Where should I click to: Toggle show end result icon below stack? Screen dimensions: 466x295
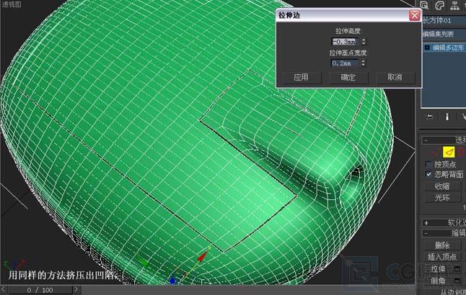coord(447,117)
